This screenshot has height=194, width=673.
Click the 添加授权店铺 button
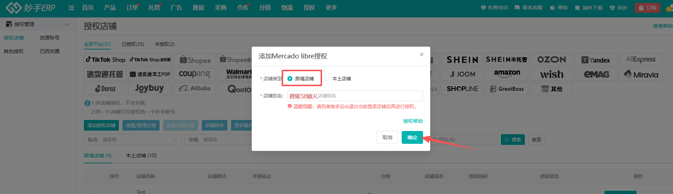[101, 125]
